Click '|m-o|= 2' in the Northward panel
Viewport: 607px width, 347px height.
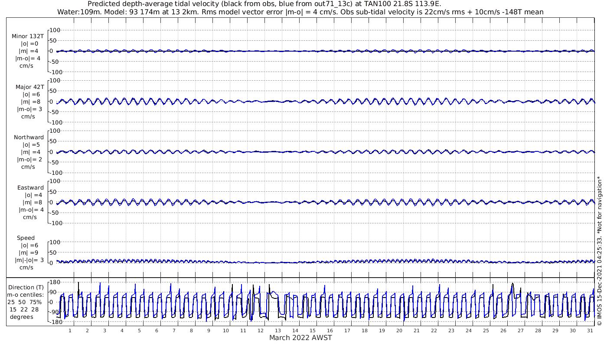point(29,159)
